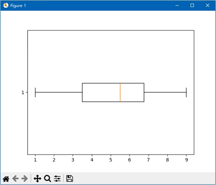
Task: Click the Figure 1 window title
Action: coord(18,6)
